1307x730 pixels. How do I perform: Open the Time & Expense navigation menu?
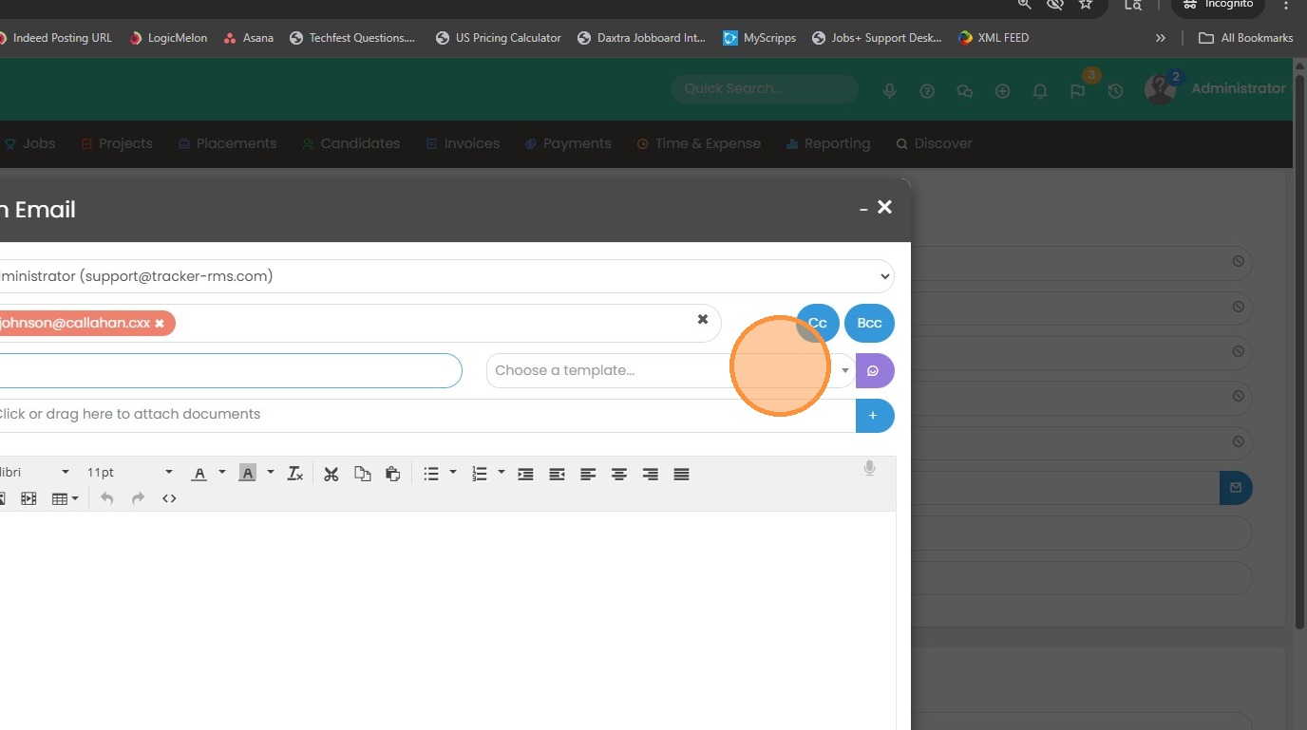pos(699,143)
